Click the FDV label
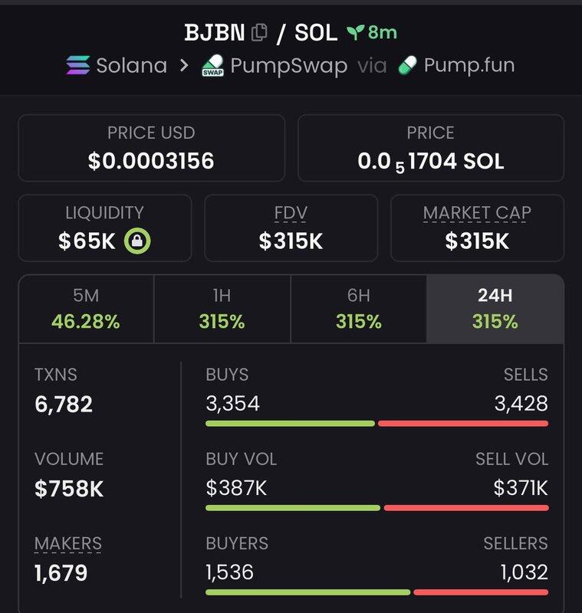Screen dimensions: 582x613 click(x=291, y=212)
